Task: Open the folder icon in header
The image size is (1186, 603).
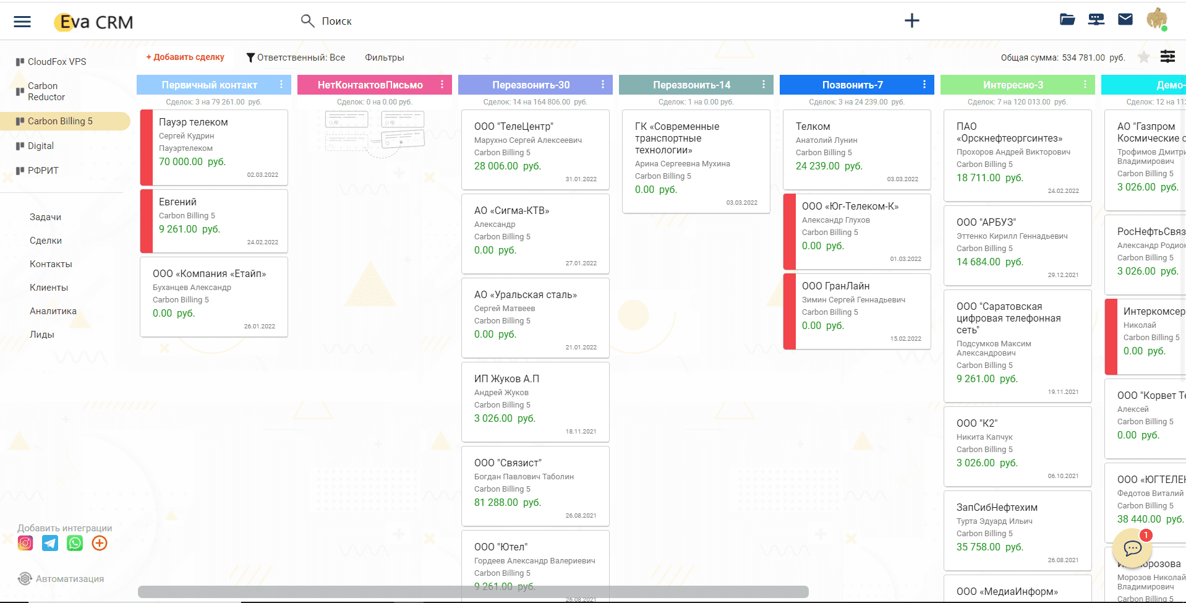Action: (x=1067, y=19)
